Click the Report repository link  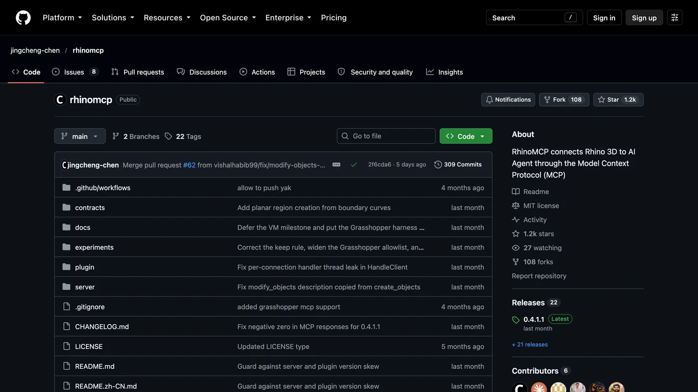(x=539, y=276)
